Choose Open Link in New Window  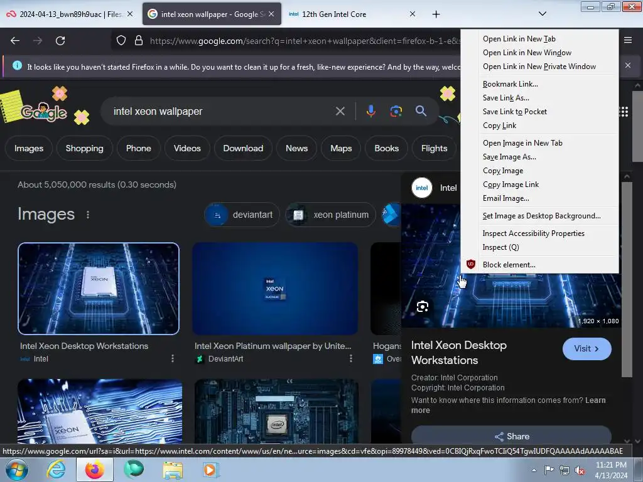527,53
